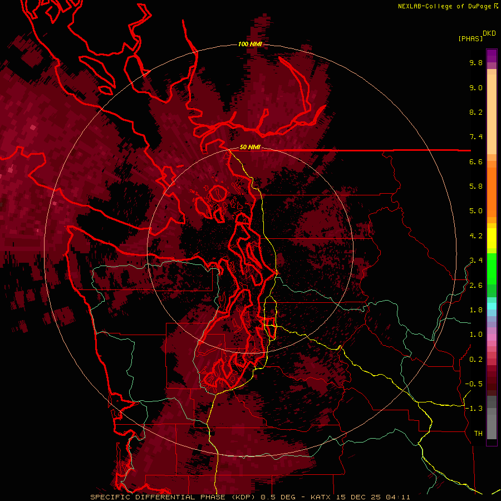
Task: Select the 8.2 scale label
Action: pos(476,112)
